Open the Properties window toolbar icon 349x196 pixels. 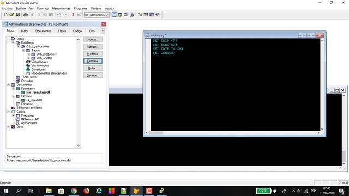(126, 15)
